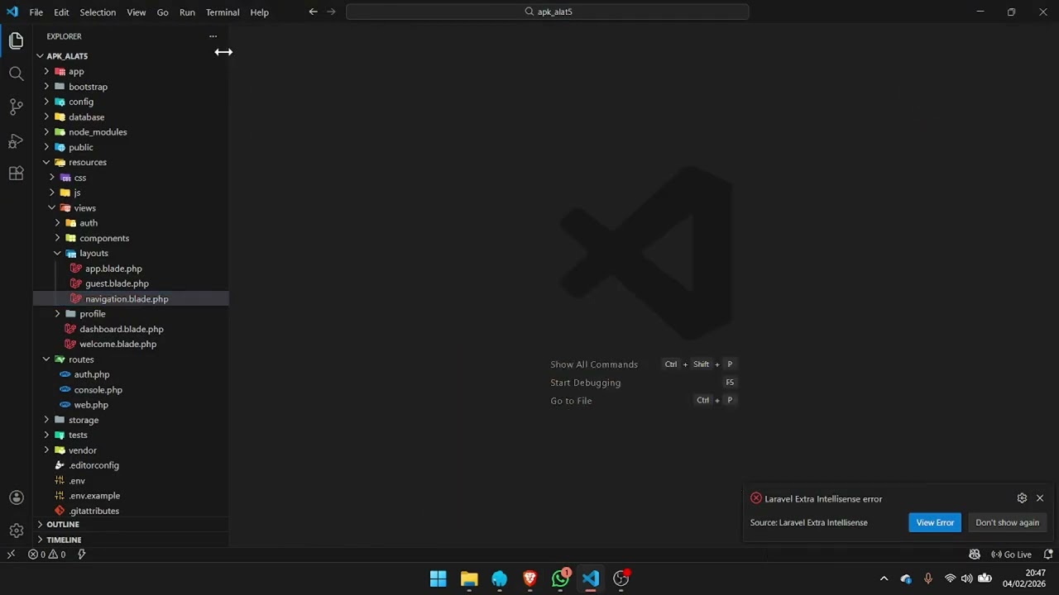1059x595 pixels.
Task: Show hidden system tray icons
Action: pos(884,578)
